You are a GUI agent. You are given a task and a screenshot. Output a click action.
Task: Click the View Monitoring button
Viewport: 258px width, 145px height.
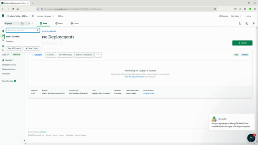(65, 55)
